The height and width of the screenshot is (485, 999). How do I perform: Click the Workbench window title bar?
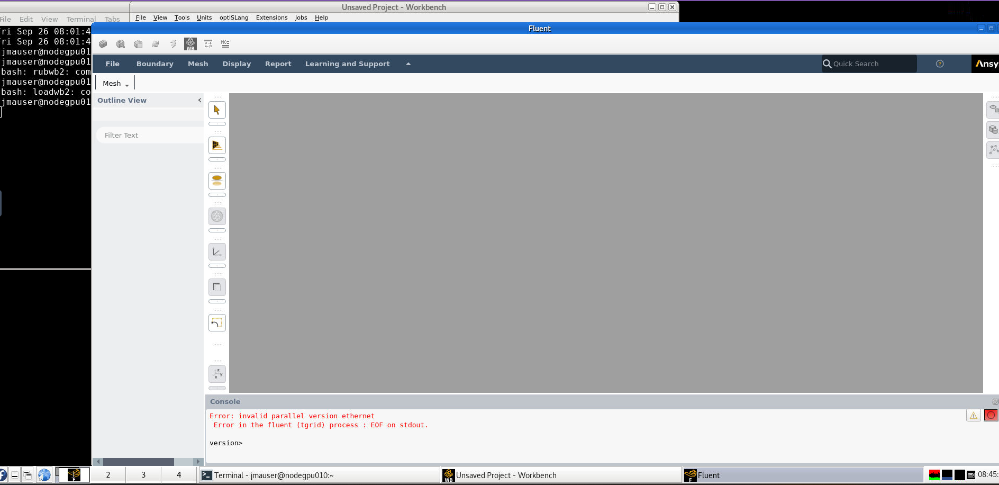tap(394, 7)
